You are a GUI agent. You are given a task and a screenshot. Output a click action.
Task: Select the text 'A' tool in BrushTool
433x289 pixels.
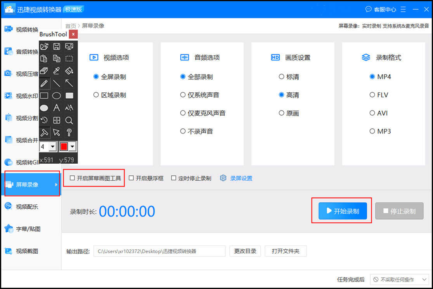(57, 108)
